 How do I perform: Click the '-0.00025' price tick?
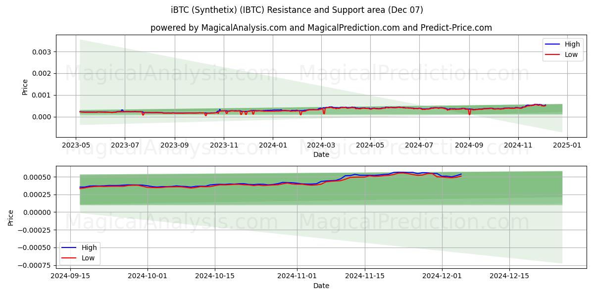click(x=35, y=230)
